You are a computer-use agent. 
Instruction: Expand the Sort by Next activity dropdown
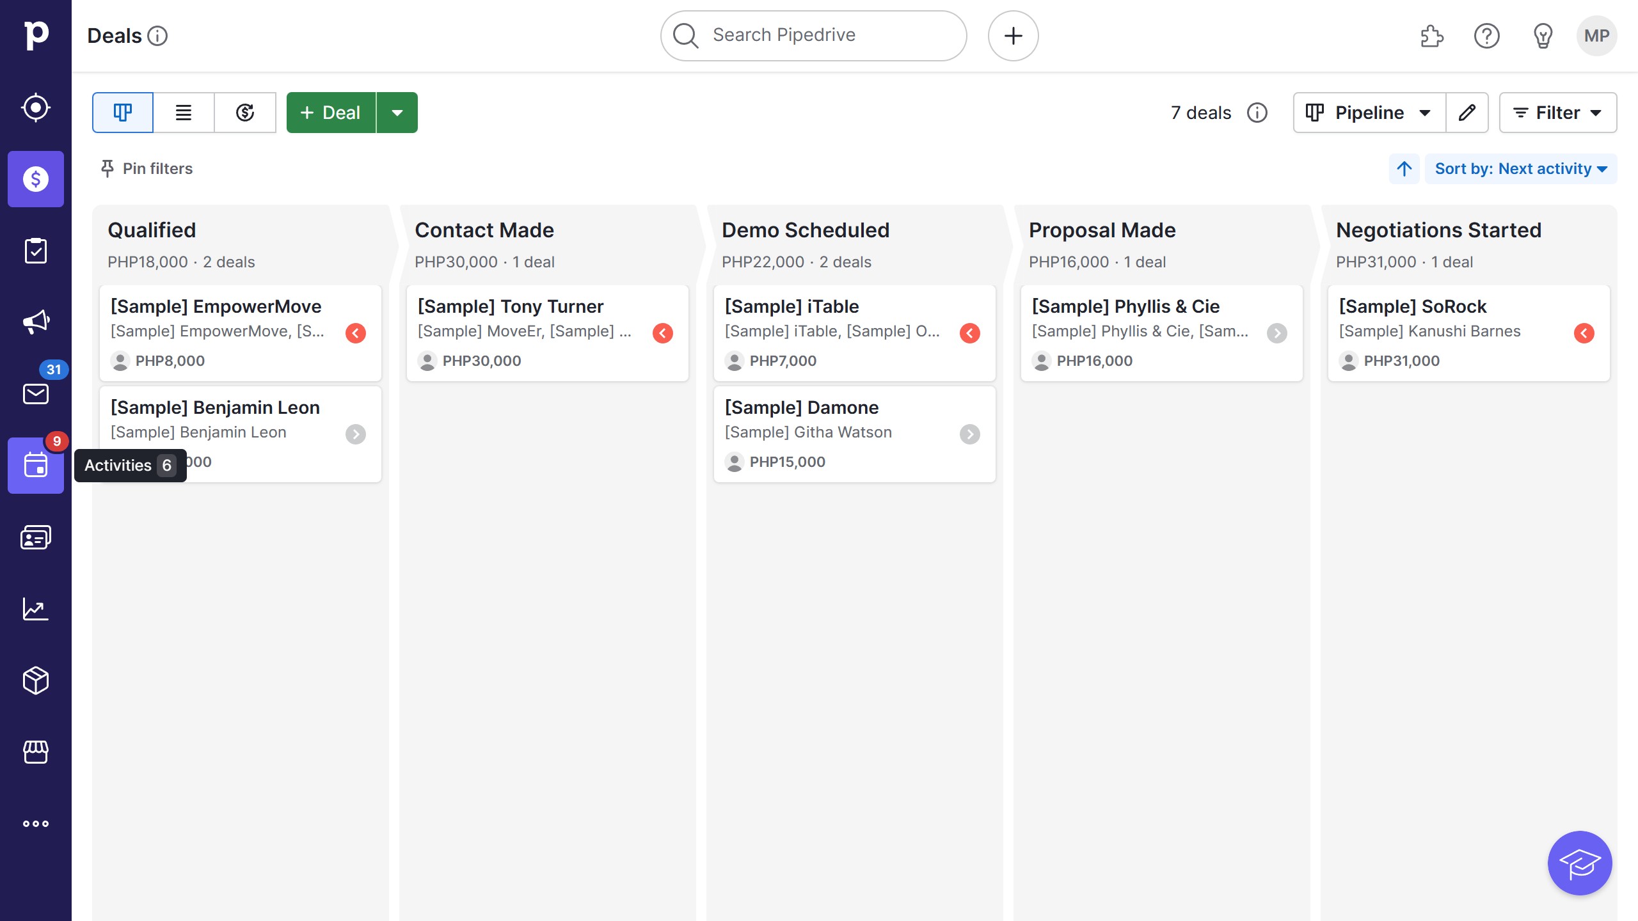pos(1521,169)
